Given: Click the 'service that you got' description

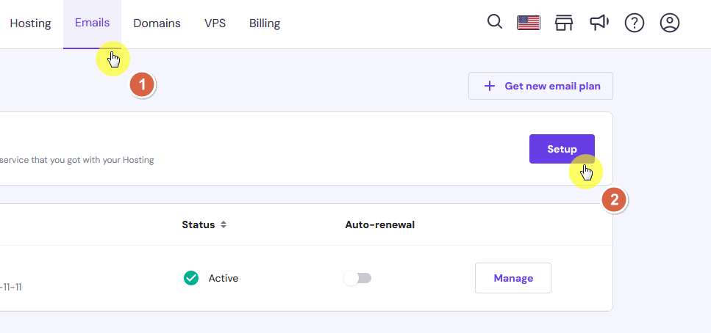Looking at the screenshot, I should point(76,160).
